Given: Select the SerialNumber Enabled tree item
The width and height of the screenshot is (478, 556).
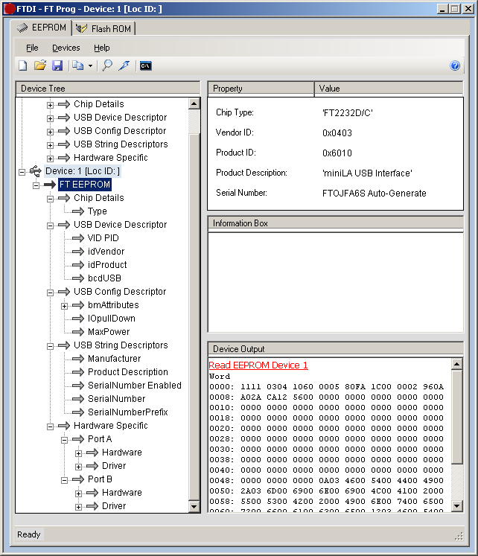Looking at the screenshot, I should point(135,386).
